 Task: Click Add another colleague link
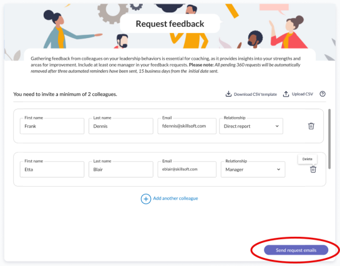coord(175,199)
